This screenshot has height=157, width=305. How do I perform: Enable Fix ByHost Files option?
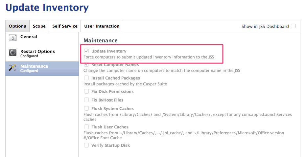(x=86, y=100)
